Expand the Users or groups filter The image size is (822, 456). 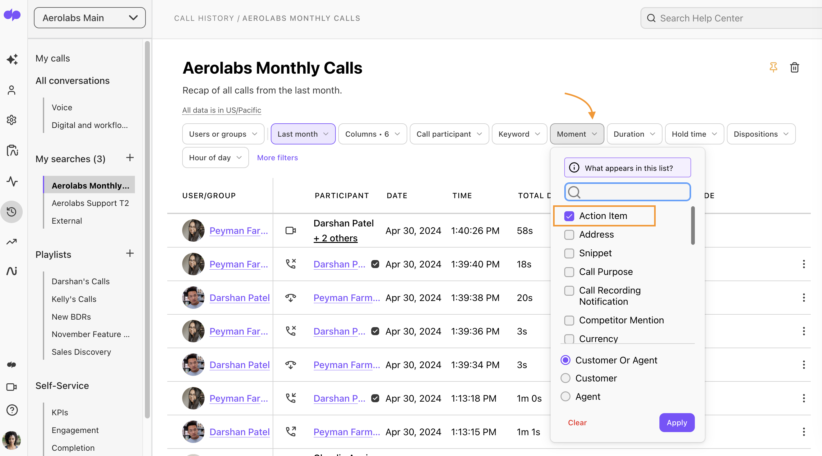pyautogui.click(x=223, y=134)
